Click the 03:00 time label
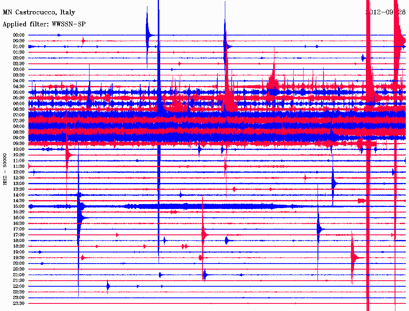The height and width of the screenshot is (311, 409). point(19,69)
